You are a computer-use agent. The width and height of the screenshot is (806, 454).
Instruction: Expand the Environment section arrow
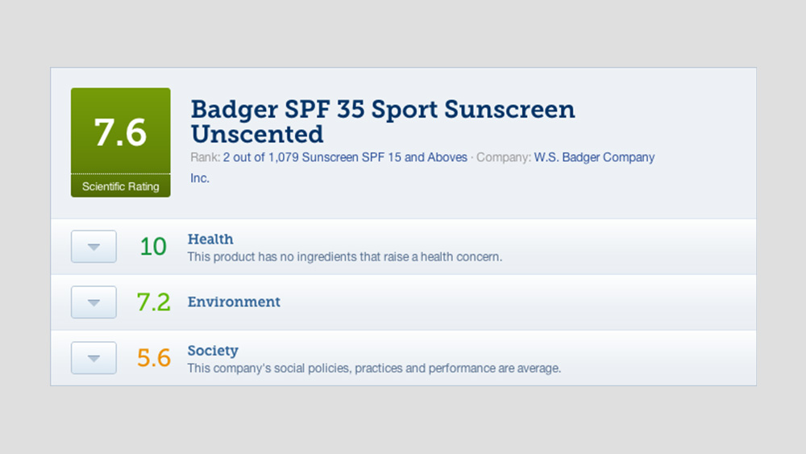click(93, 302)
